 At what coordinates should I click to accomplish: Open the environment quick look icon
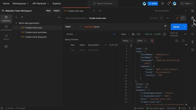pyautogui.click(x=192, y=11)
